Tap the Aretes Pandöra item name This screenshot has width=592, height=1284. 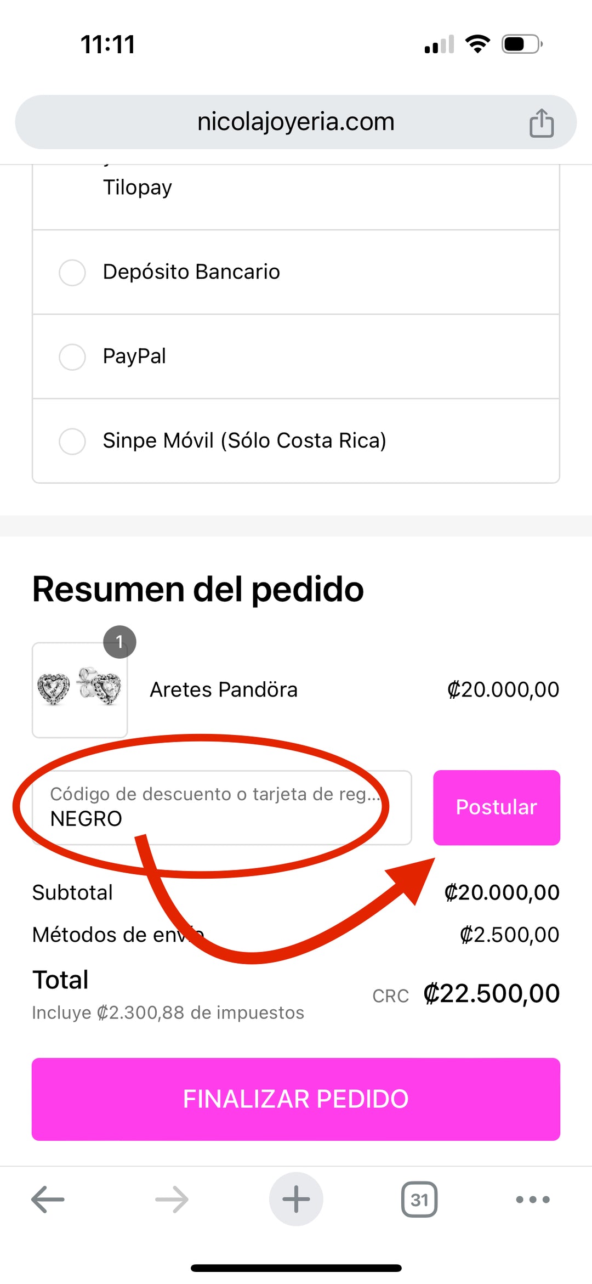tap(224, 690)
